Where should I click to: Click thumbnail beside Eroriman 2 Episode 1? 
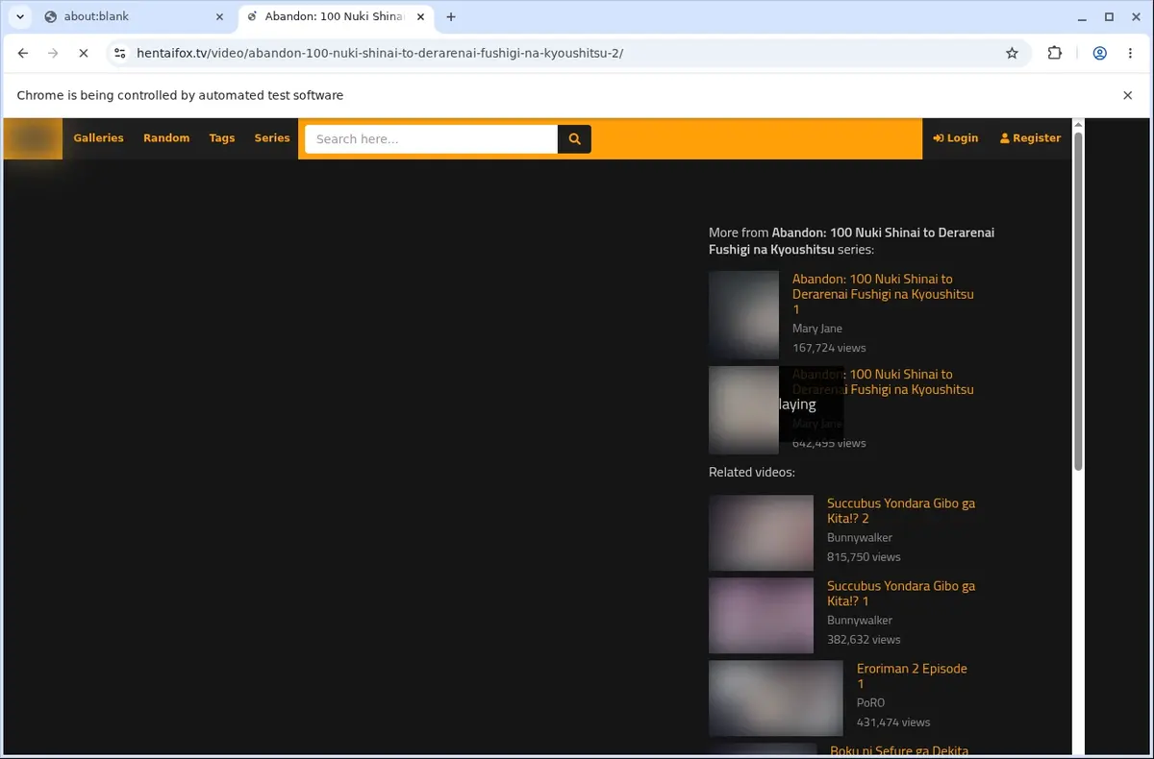click(x=776, y=698)
